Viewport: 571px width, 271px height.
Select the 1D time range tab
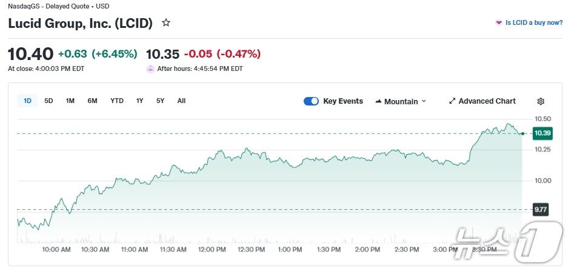[x=27, y=101]
